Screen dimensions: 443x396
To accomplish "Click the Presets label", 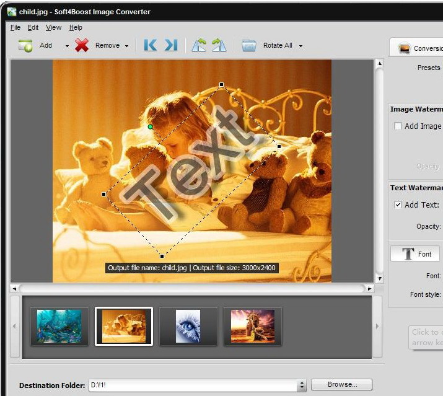I will click(429, 68).
